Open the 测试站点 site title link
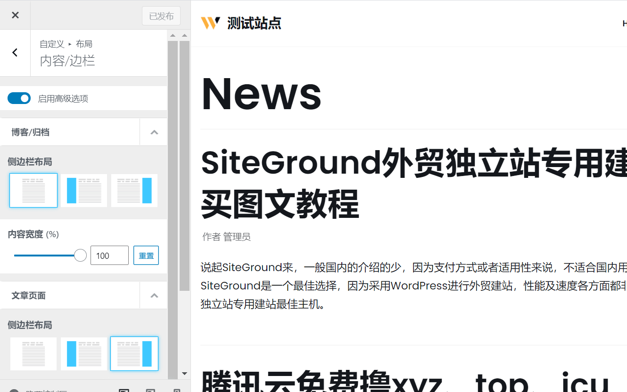627x392 pixels. (254, 23)
